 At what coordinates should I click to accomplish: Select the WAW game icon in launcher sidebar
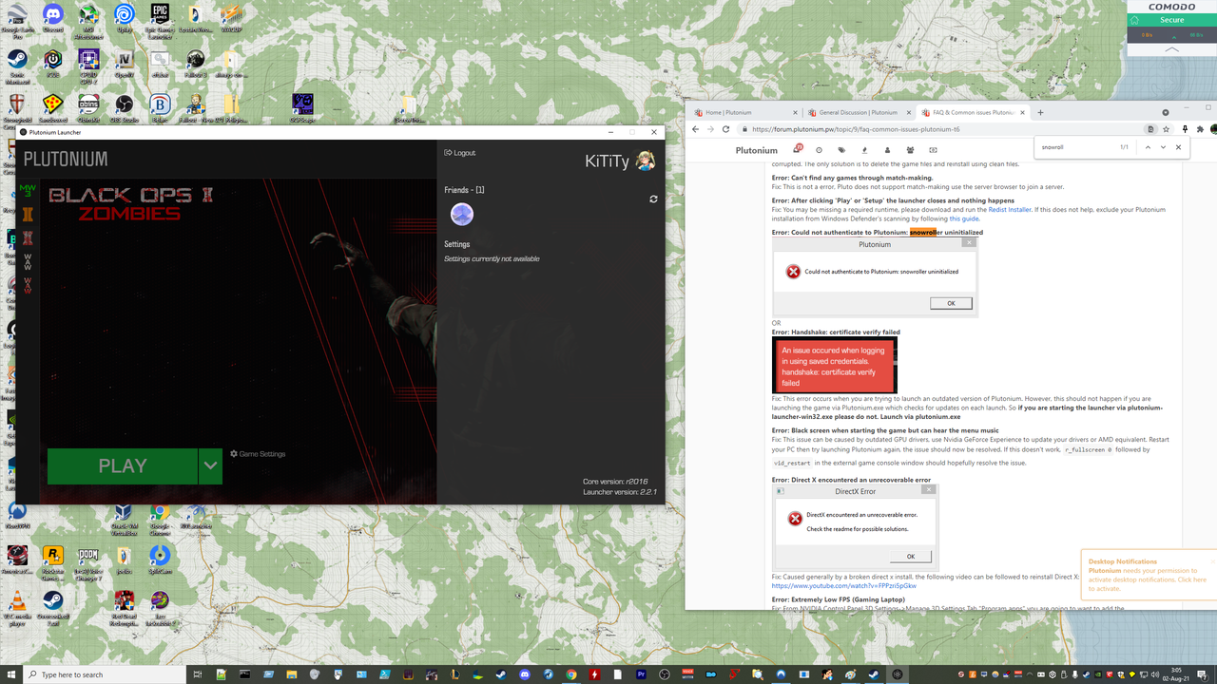[28, 261]
